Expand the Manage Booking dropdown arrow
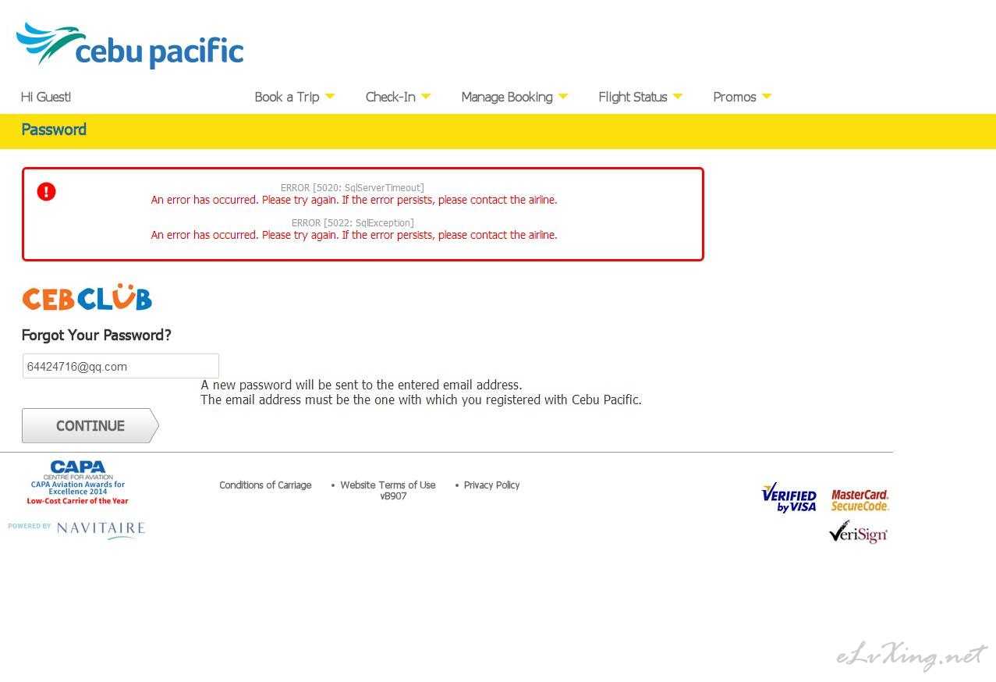 pos(563,97)
